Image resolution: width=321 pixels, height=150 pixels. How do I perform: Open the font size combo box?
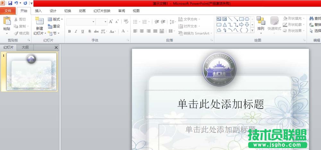(x=101, y=22)
